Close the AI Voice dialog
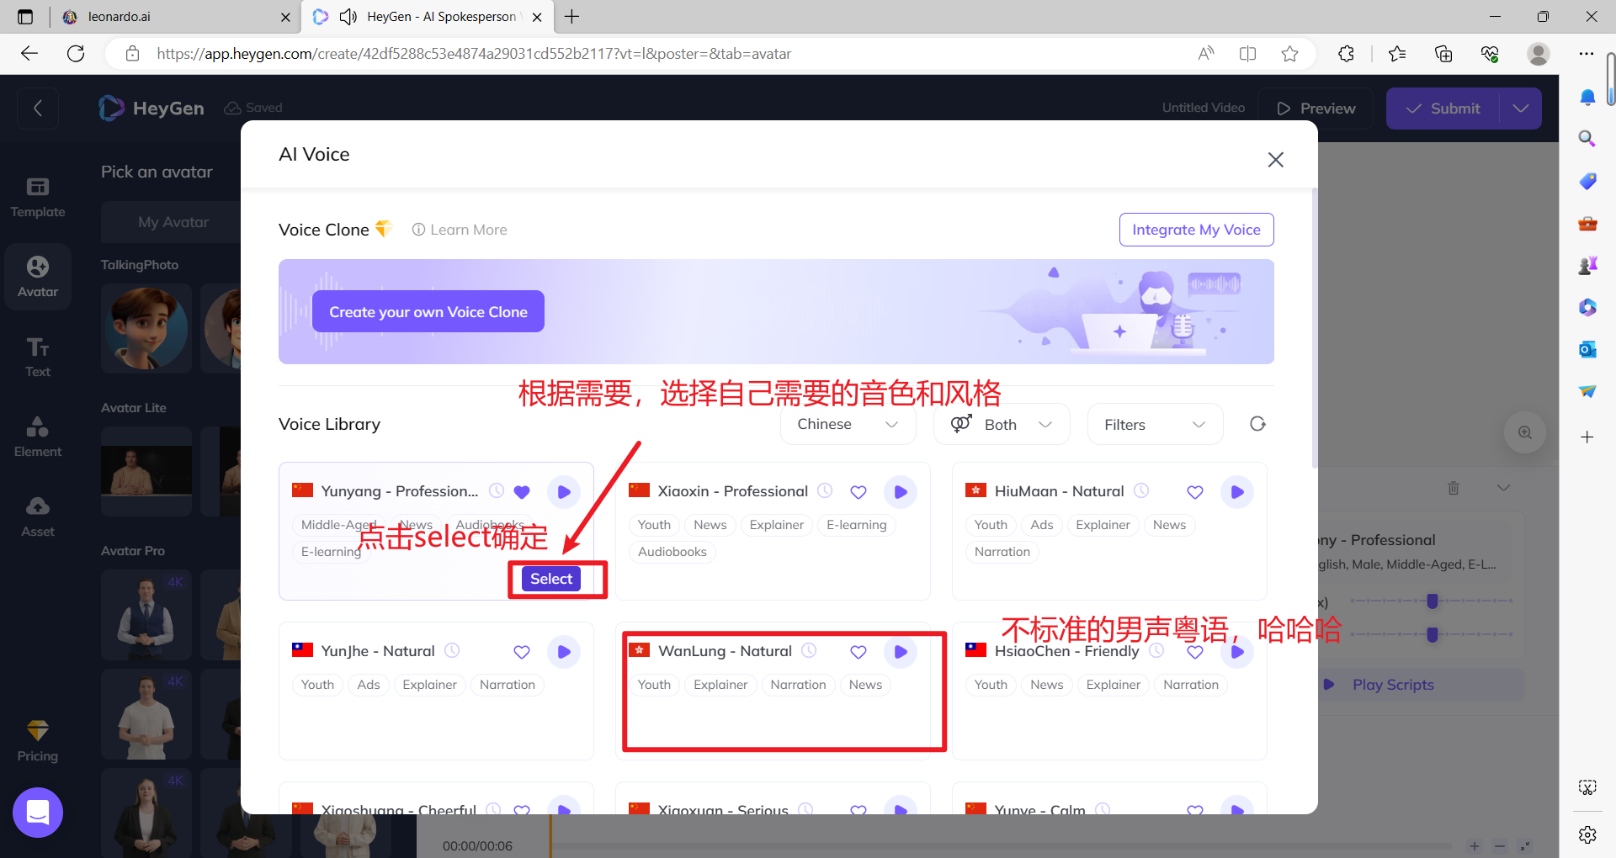1616x858 pixels. tap(1276, 160)
